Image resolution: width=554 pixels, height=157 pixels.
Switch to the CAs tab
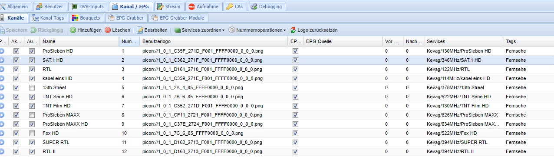coord(235,7)
